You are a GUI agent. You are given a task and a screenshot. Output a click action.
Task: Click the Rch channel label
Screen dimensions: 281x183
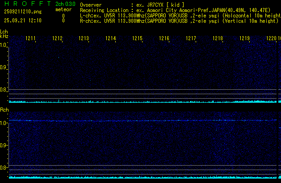pyautogui.click(x=4, y=109)
